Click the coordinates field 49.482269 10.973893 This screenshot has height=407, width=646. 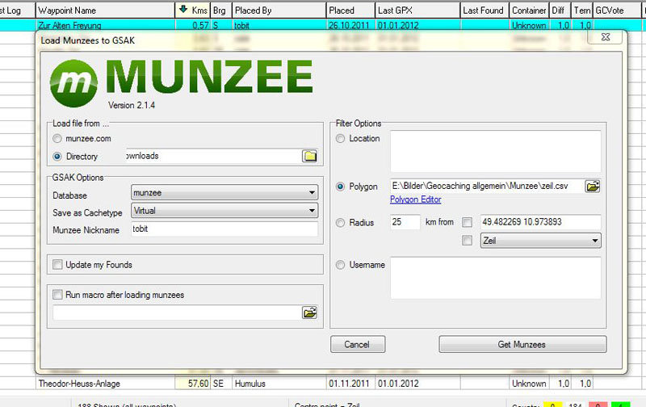coord(540,222)
